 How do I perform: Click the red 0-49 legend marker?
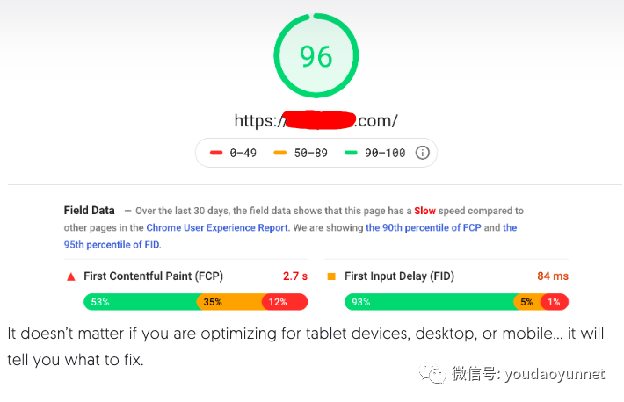(216, 153)
